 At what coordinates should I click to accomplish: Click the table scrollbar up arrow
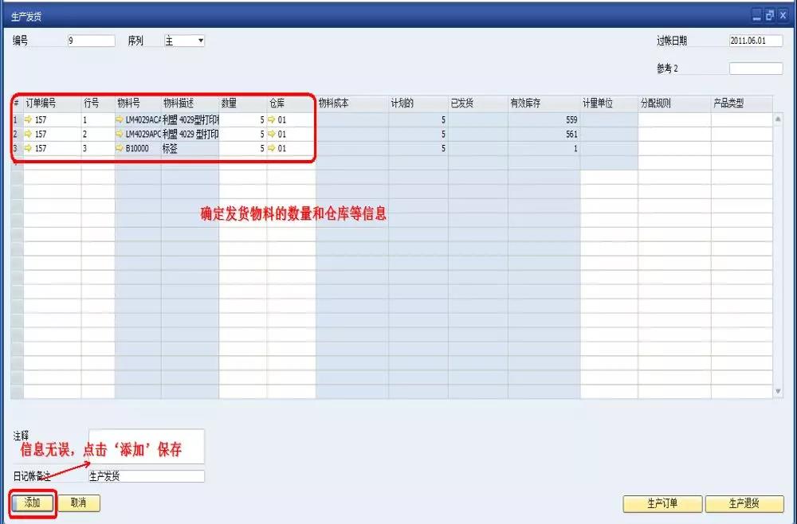click(778, 119)
